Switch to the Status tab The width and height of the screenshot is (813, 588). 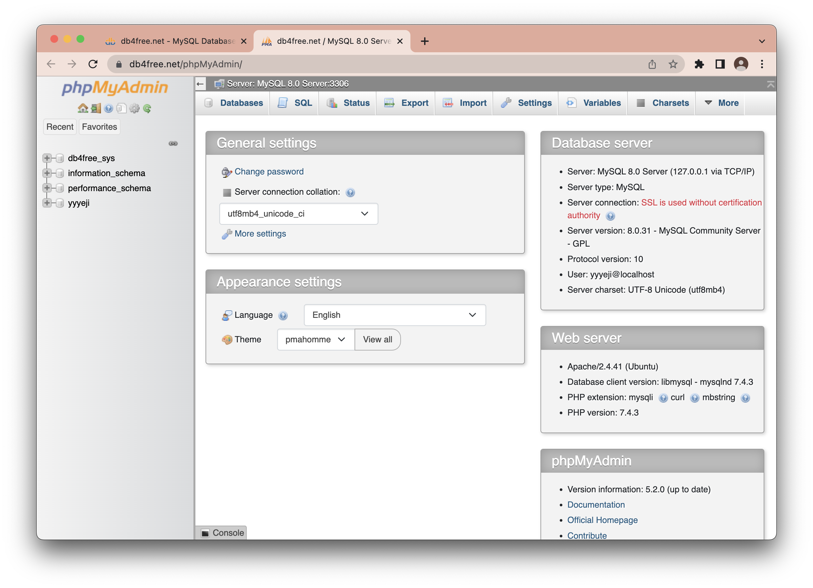pos(348,103)
